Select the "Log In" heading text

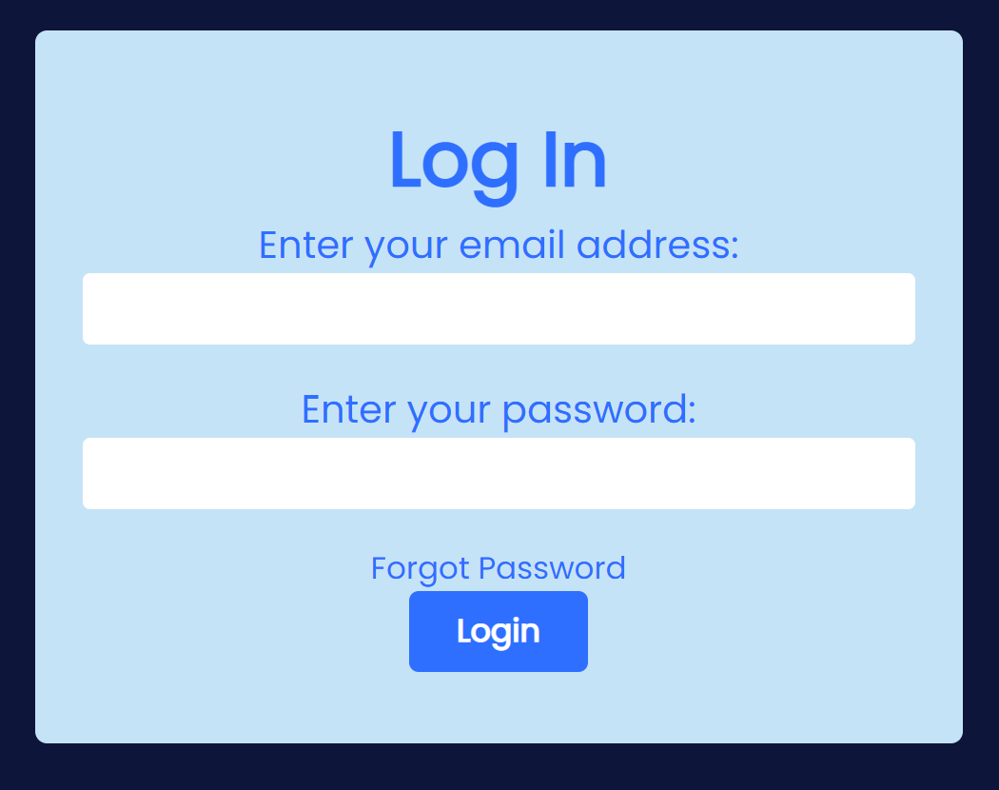pyautogui.click(x=499, y=163)
